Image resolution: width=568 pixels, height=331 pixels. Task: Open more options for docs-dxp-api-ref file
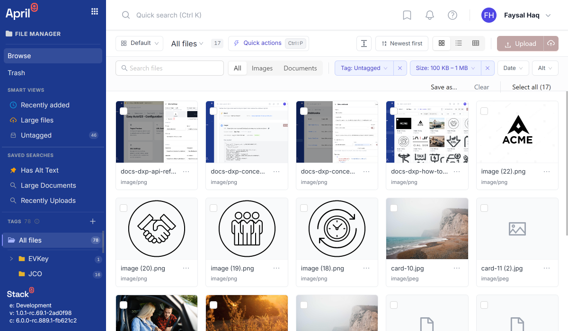186,172
